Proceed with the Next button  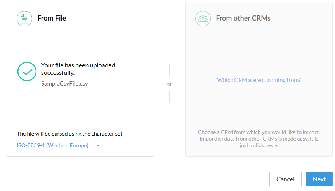(x=319, y=179)
